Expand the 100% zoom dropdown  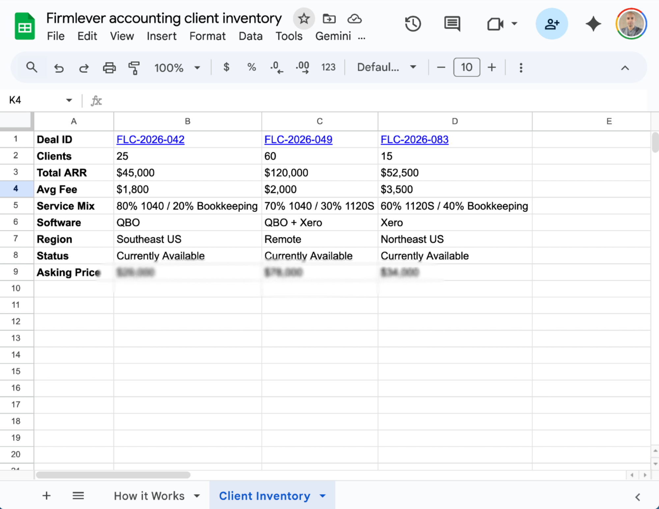[x=178, y=68]
